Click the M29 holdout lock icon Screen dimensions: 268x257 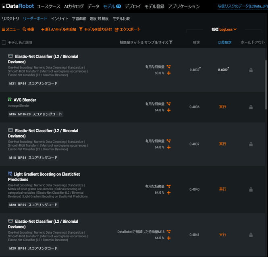coord(251,235)
